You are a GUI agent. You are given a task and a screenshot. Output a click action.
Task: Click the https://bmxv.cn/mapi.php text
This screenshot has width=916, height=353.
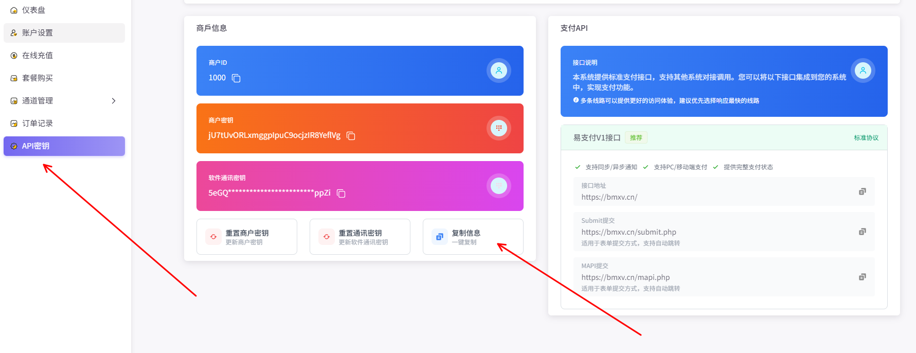(x=626, y=277)
